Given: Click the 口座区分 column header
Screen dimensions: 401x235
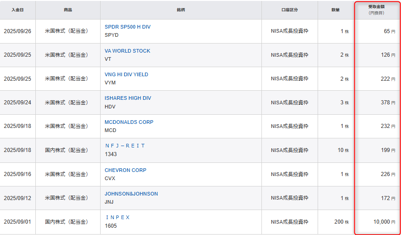Looking at the screenshot, I should pos(290,10).
